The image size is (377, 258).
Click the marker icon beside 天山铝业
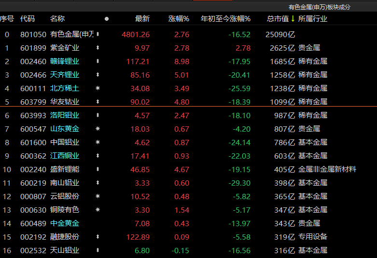[98, 250]
